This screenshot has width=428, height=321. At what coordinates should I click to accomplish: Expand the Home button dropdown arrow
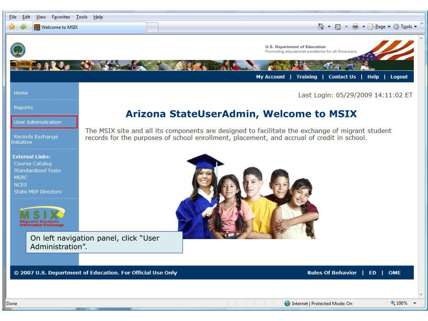(329, 27)
